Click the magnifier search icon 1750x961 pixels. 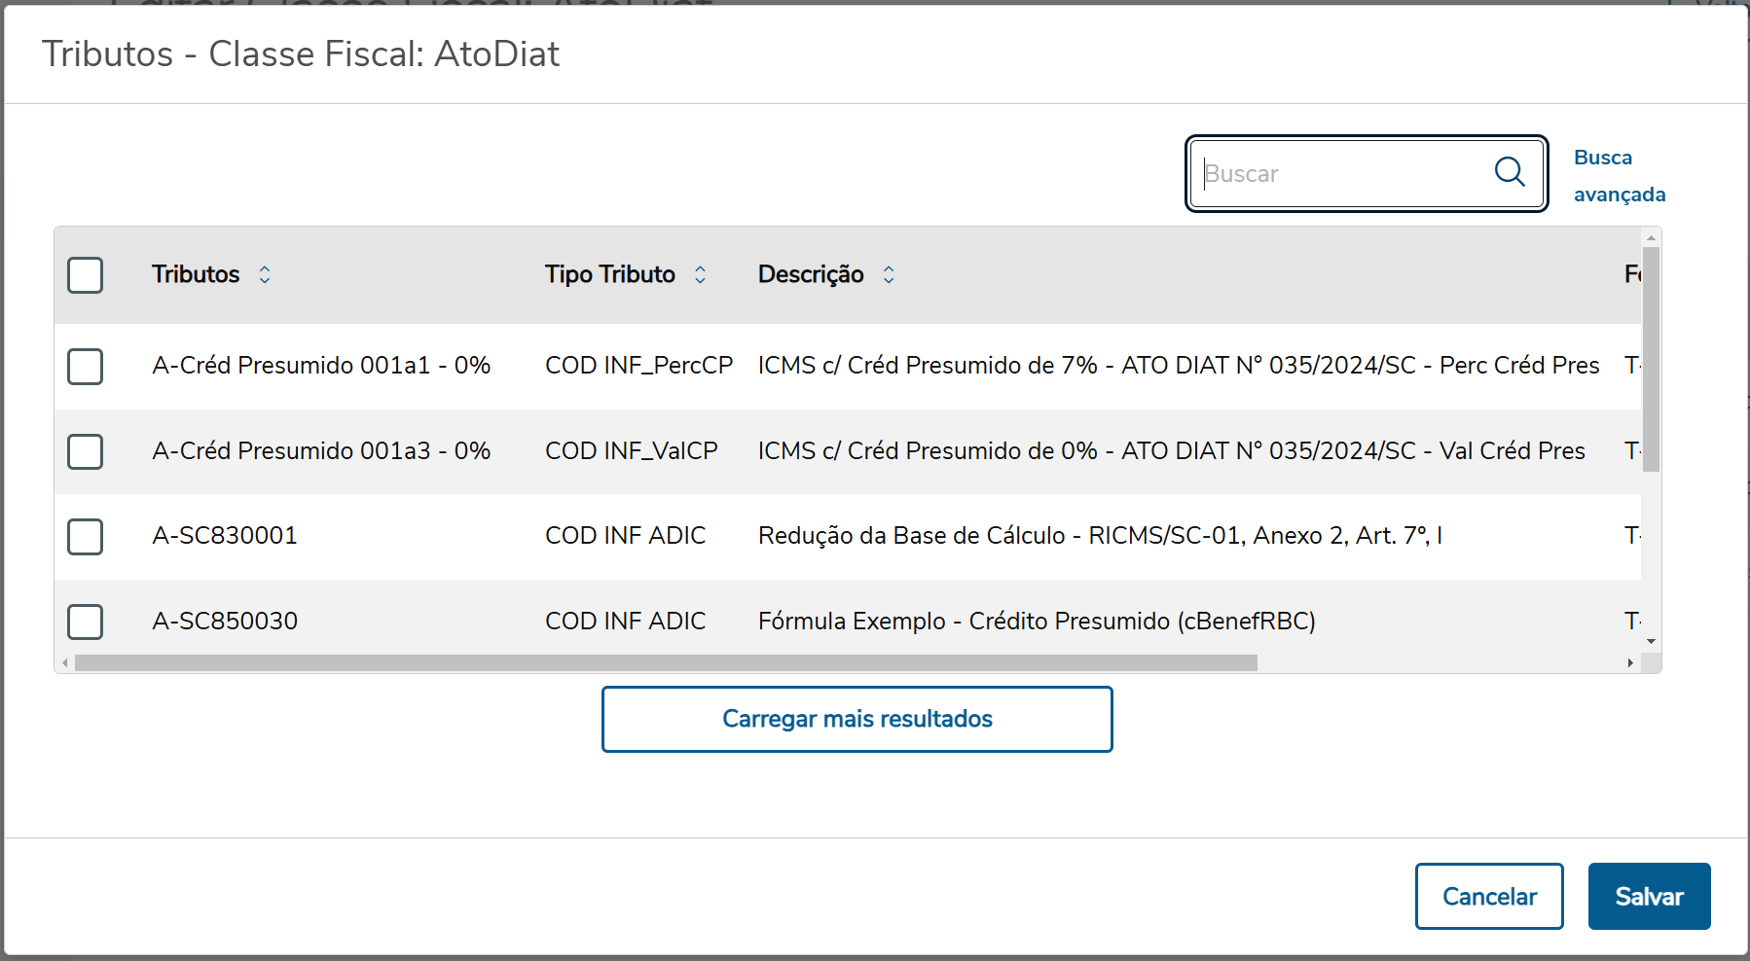[1509, 173]
